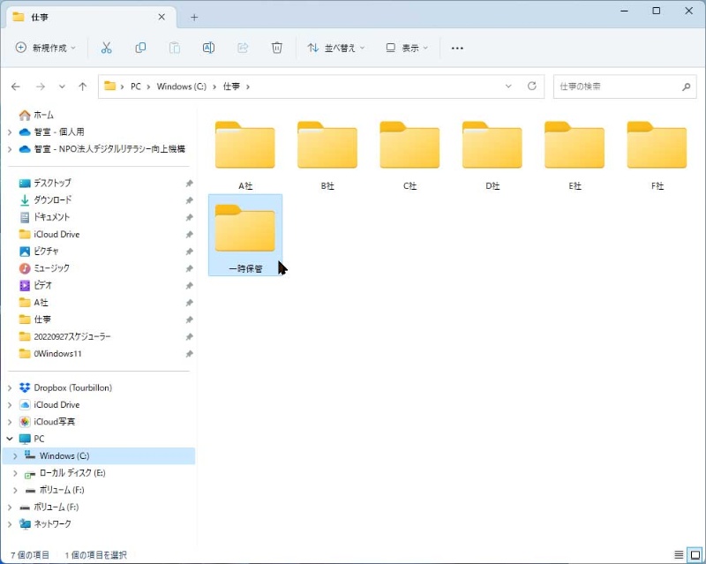Open the 並べ替え sort dropdown

[336, 48]
